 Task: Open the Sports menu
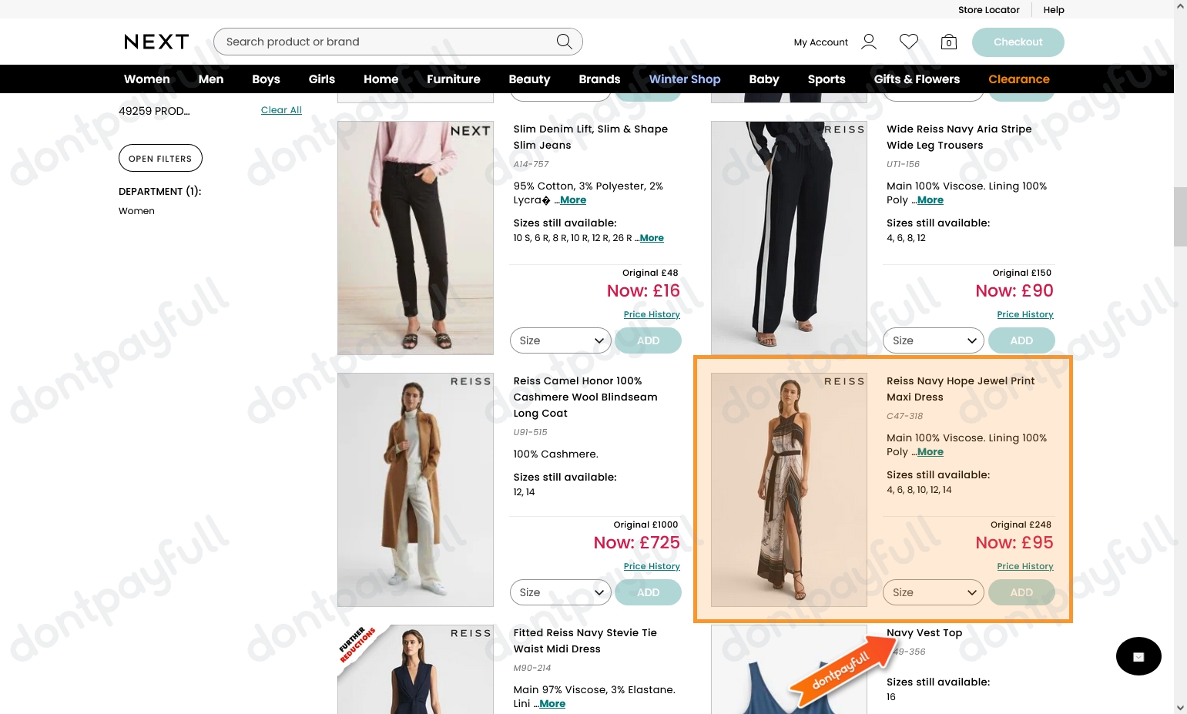point(827,79)
